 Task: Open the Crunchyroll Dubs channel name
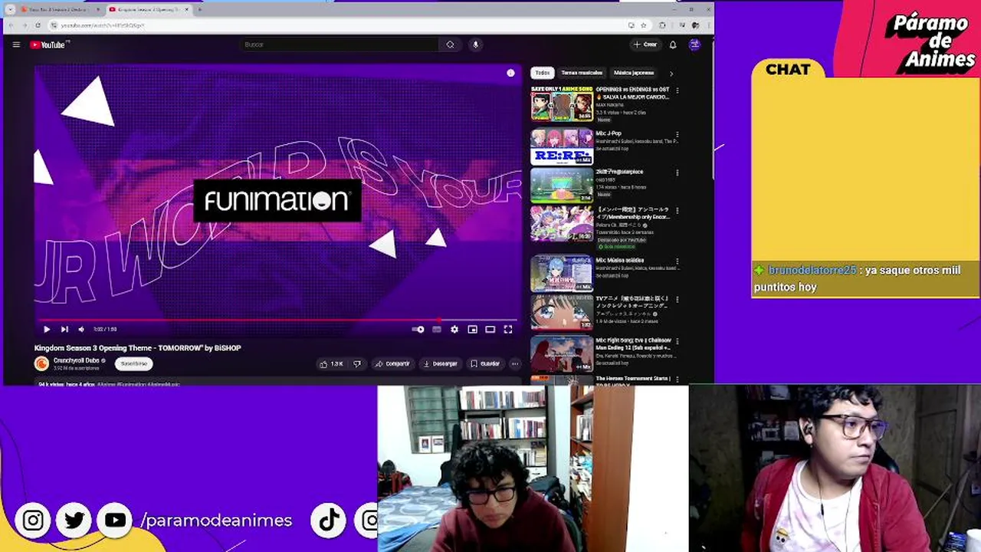pos(77,360)
